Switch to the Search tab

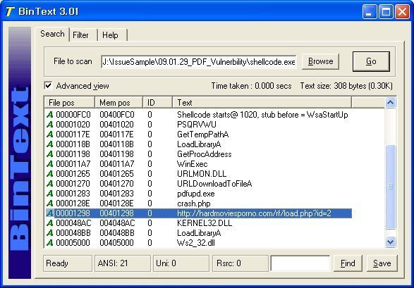pos(52,34)
